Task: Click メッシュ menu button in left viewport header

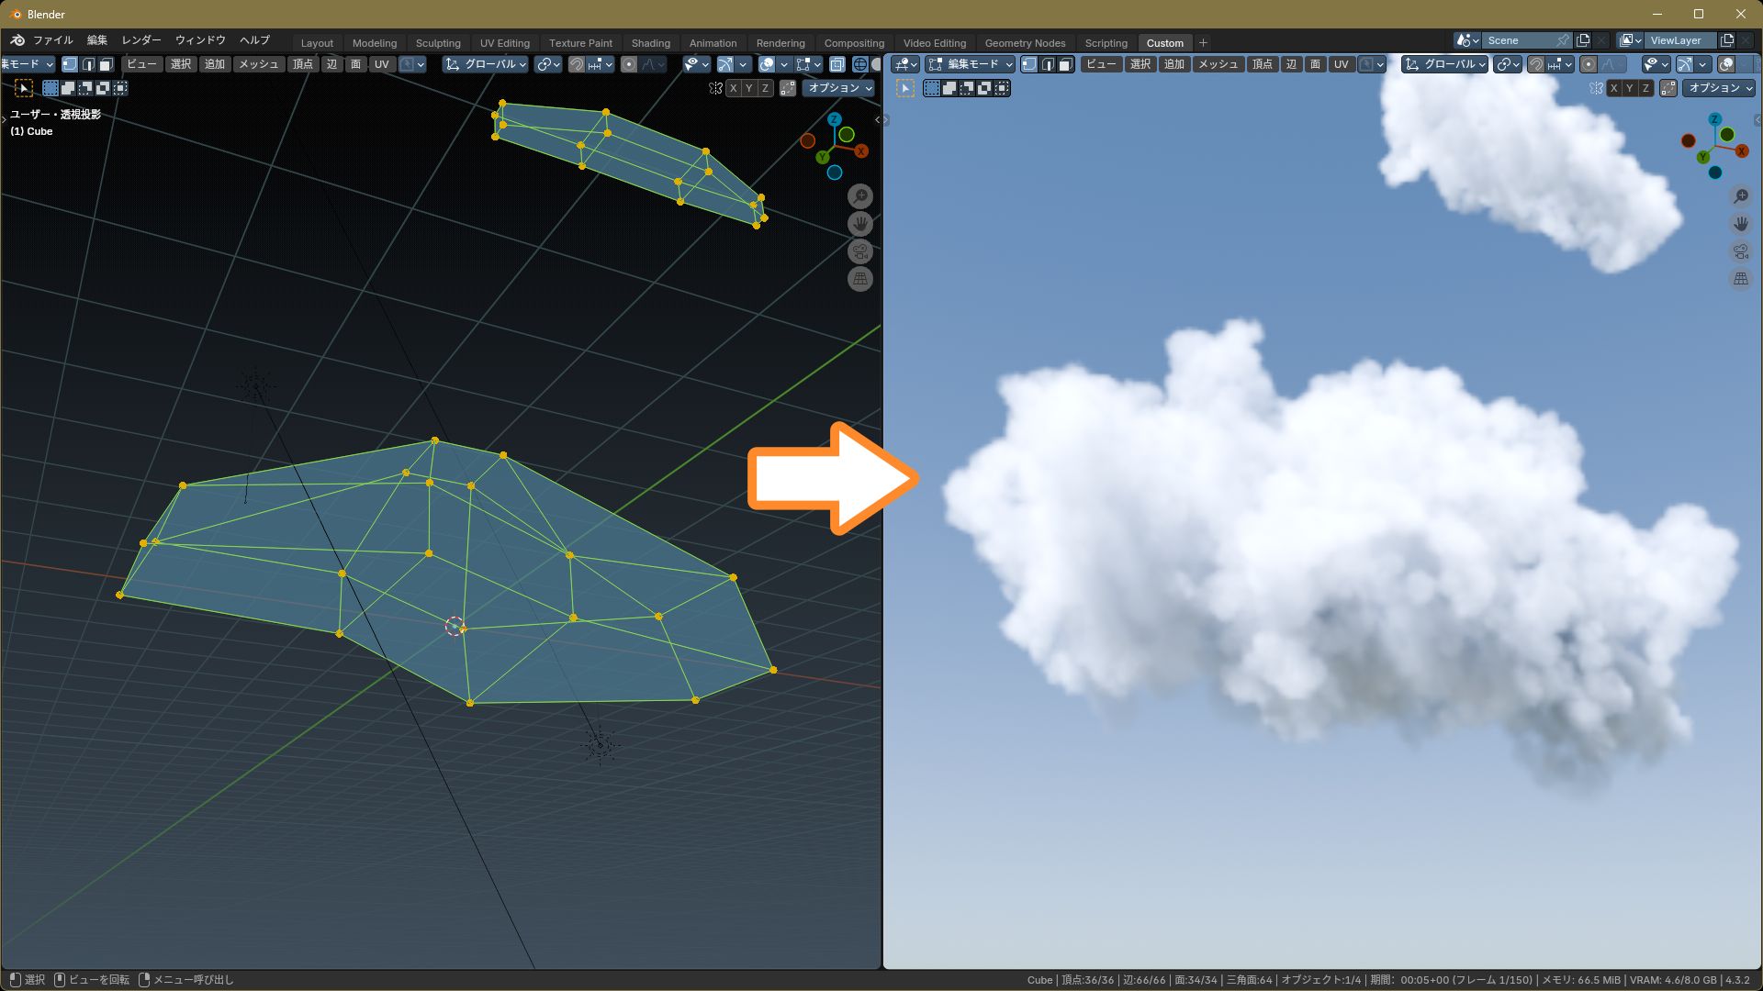Action: click(258, 64)
